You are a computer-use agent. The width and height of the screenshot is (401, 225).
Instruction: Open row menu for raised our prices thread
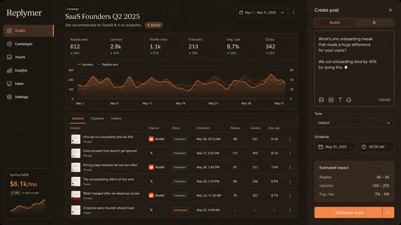(x=290, y=196)
